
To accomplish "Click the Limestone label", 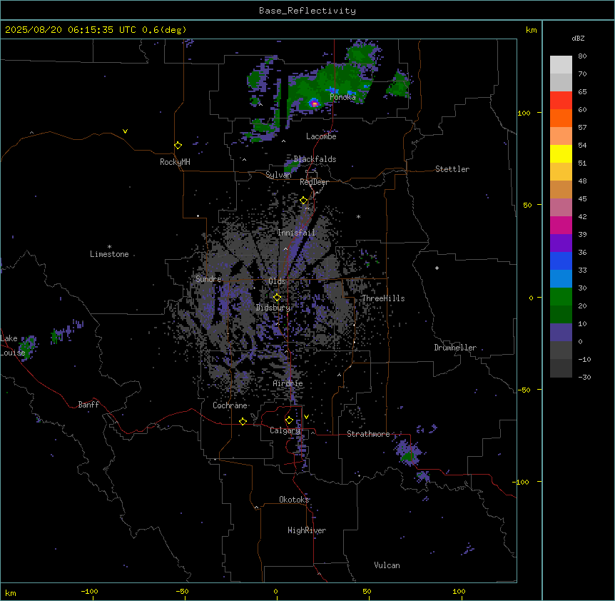I will click(109, 254).
